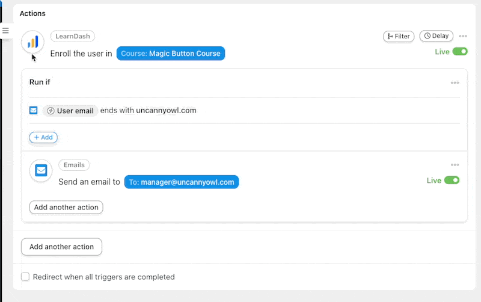Click the Emails integration icon

point(41,170)
